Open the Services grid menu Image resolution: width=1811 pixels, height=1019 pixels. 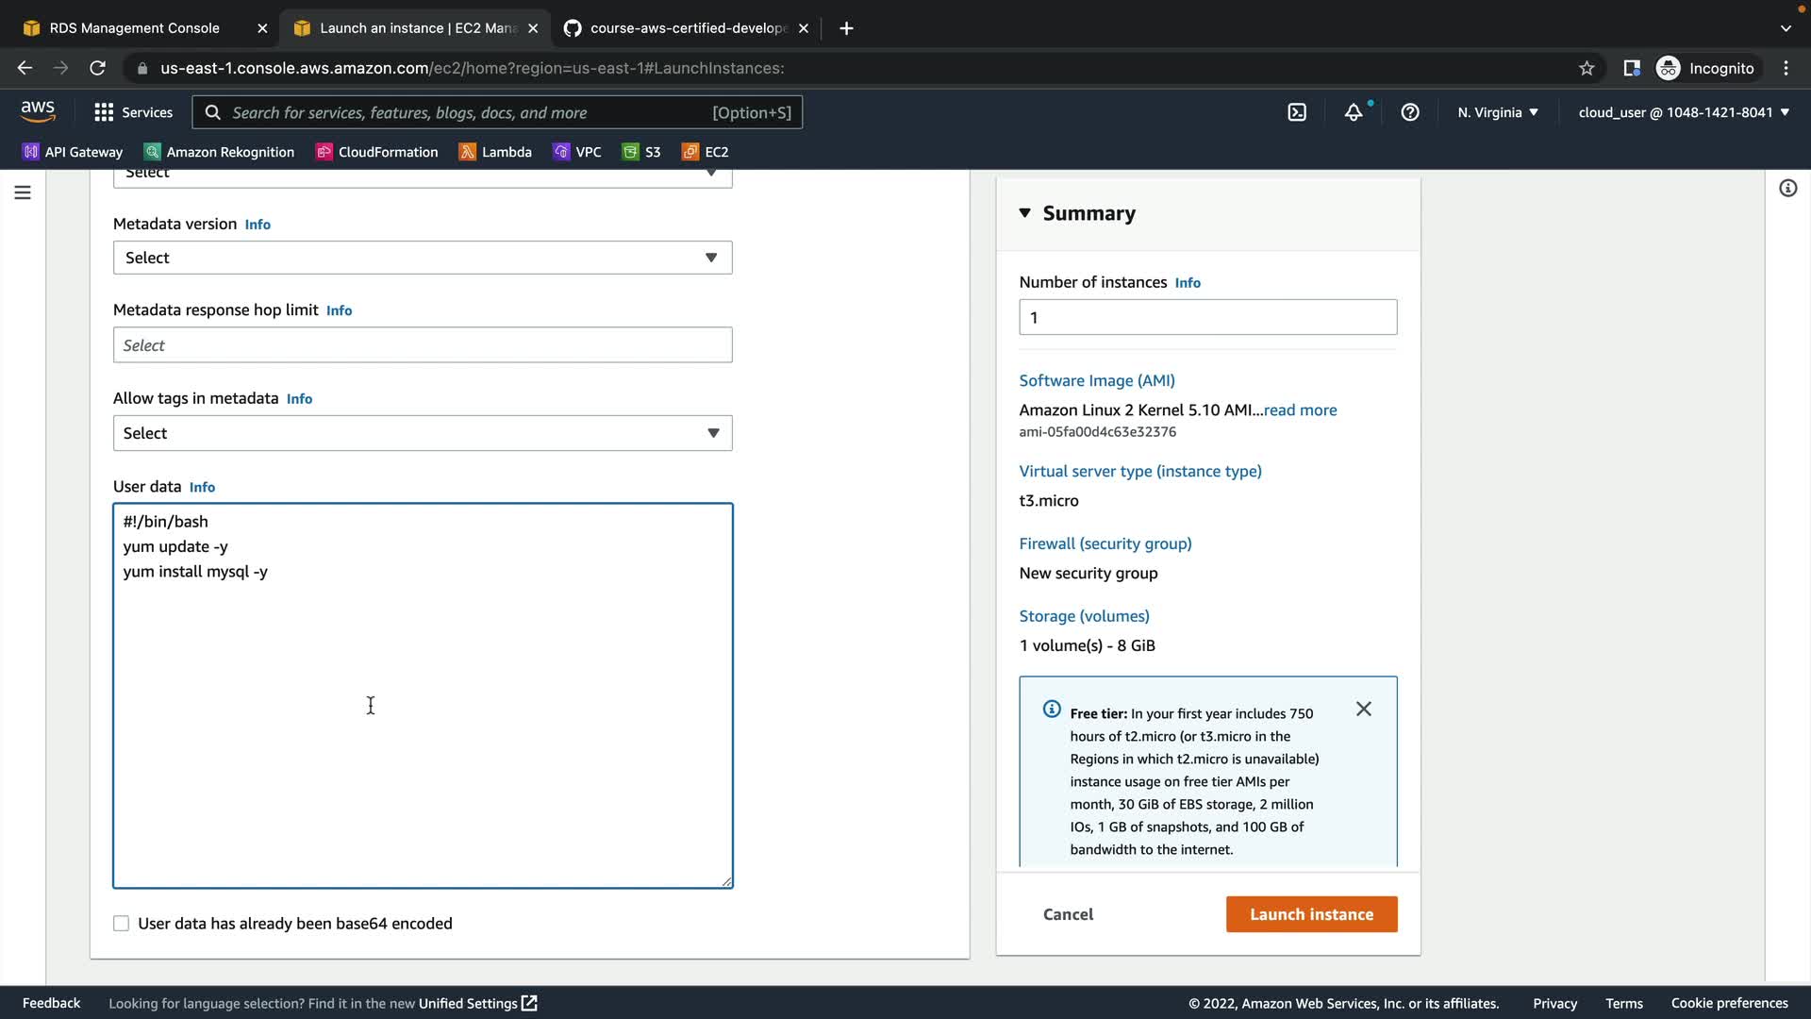[133, 112]
